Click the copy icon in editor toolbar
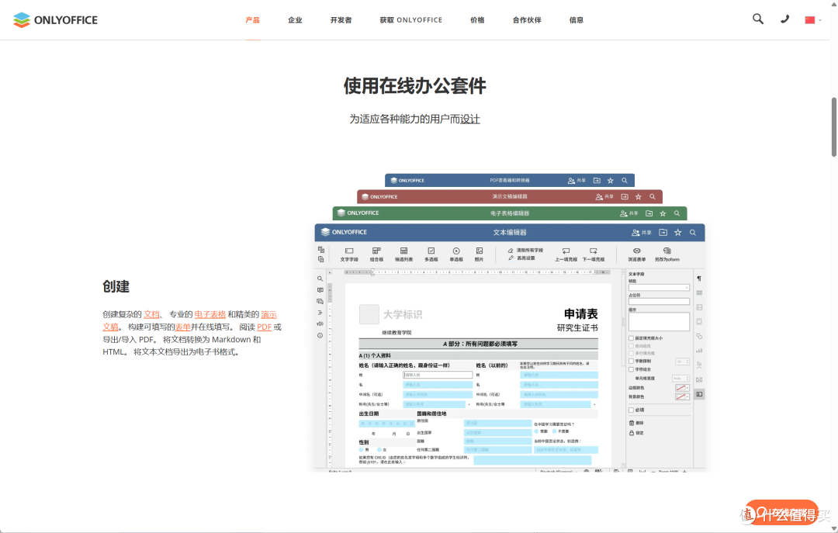 [320, 250]
